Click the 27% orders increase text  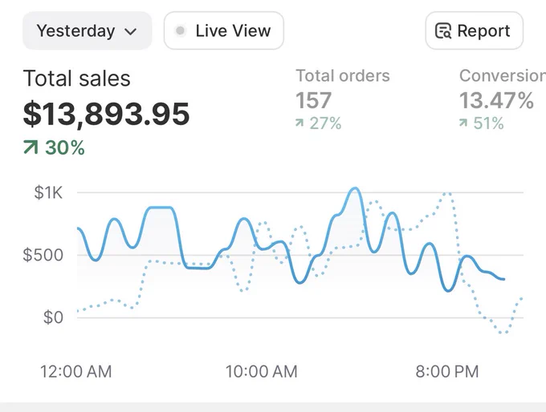tap(325, 123)
